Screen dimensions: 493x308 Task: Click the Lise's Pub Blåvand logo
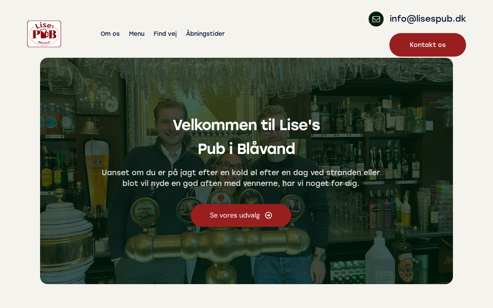pyautogui.click(x=44, y=34)
